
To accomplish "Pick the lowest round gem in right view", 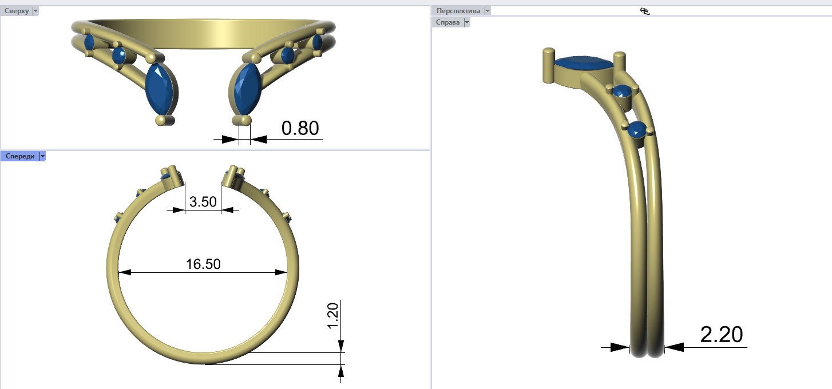I will (637, 130).
